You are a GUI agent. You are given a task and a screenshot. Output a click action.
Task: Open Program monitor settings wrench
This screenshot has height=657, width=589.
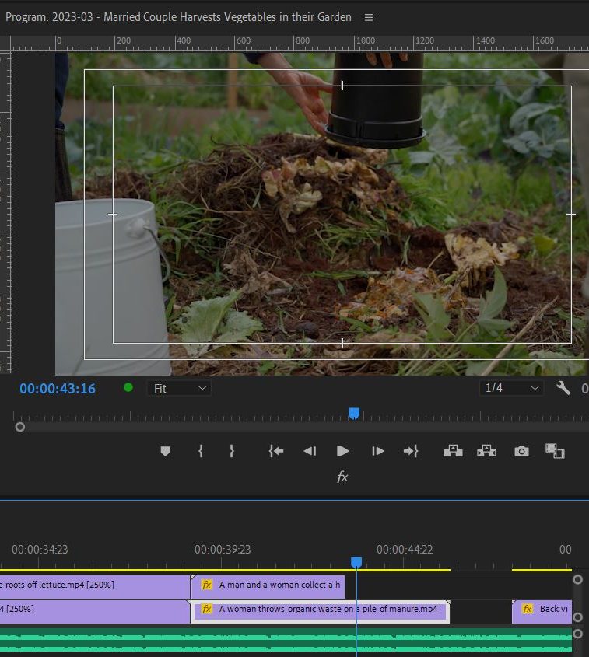point(563,388)
